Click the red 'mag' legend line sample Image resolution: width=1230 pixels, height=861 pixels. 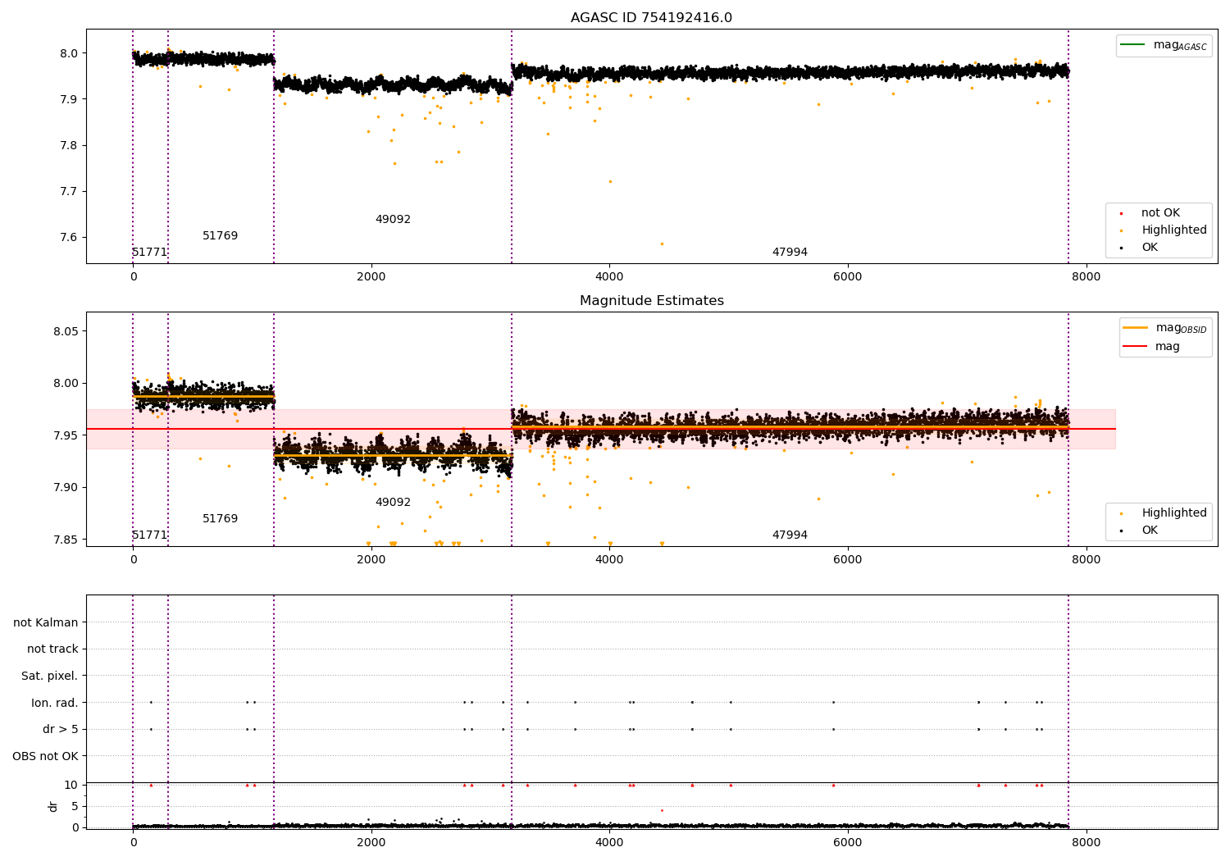click(1136, 347)
